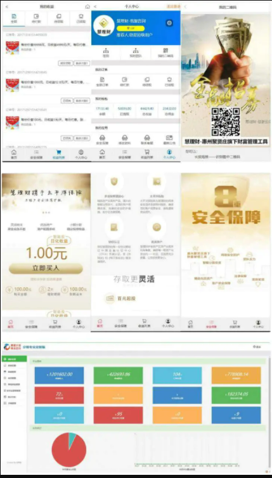Tap the QR code on the 我的二维码 poster
This screenshot has height=478, width=272.
point(225,122)
